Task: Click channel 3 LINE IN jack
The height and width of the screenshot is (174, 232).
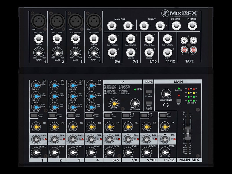Action: click(75, 39)
